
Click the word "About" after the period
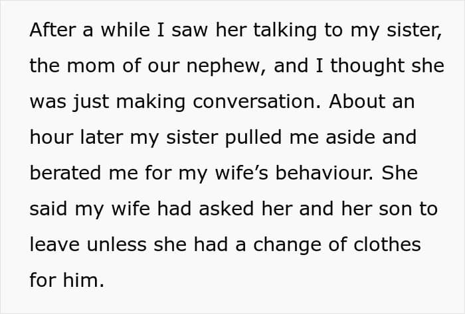click(x=357, y=101)
